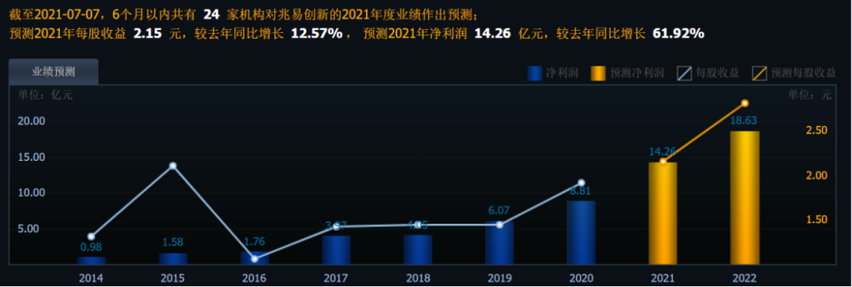Click the 预测每股收益 legend label
852x287 pixels.
(803, 73)
